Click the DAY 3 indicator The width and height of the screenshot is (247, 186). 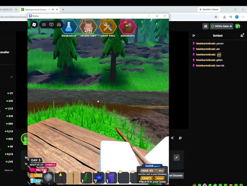(36, 160)
